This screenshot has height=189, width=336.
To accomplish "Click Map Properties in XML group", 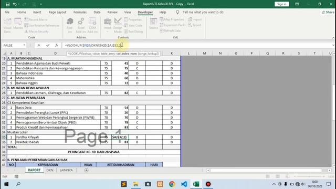I will pos(172,19).
